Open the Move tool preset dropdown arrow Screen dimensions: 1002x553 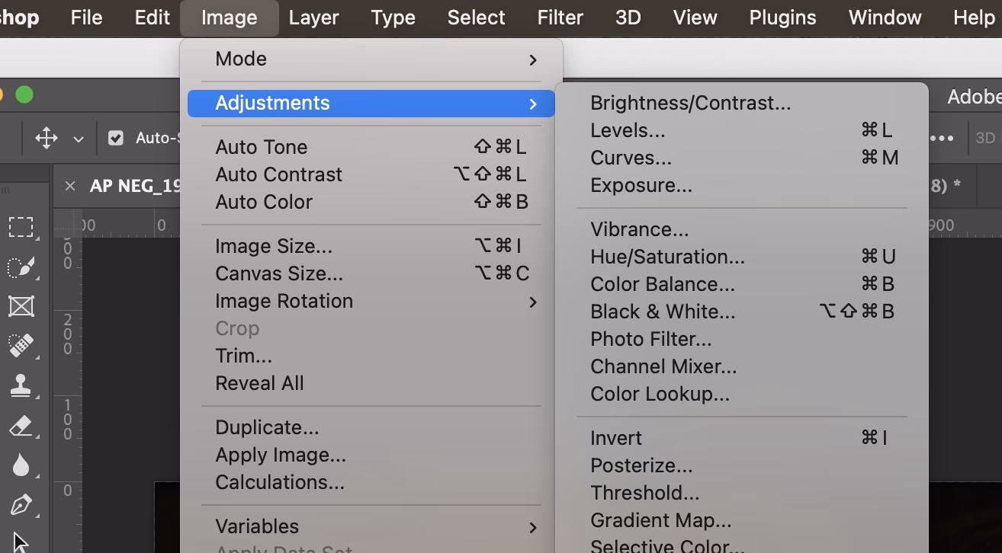click(x=79, y=138)
